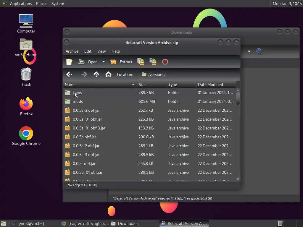Click jar icon of 0.0.5b obf.jar
303x227 pixels.
coord(67,137)
